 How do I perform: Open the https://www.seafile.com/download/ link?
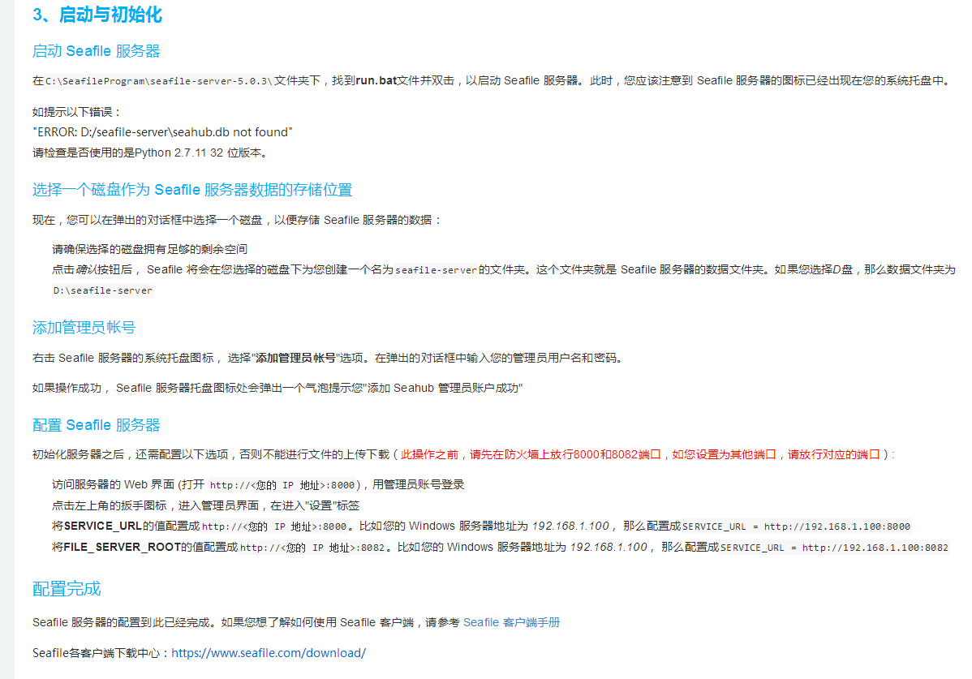click(x=269, y=653)
